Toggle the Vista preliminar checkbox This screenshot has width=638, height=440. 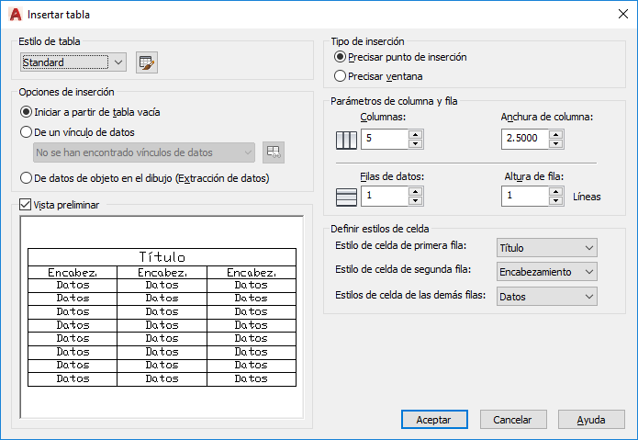[x=25, y=204]
